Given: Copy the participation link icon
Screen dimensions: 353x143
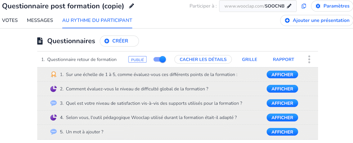Looking at the screenshot, I should click(x=304, y=6).
